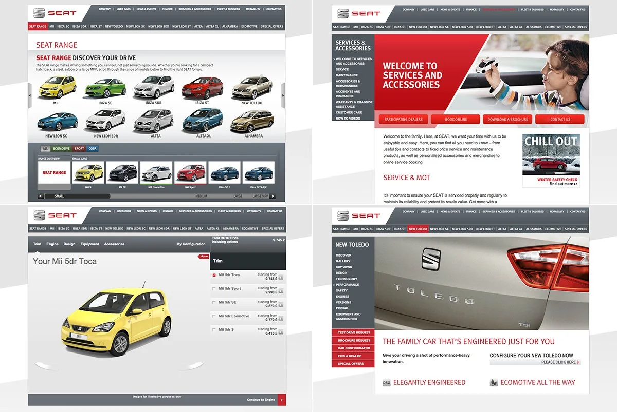Click the Brochure Request button
Viewport: 617px width, 412px height.
coord(353,341)
